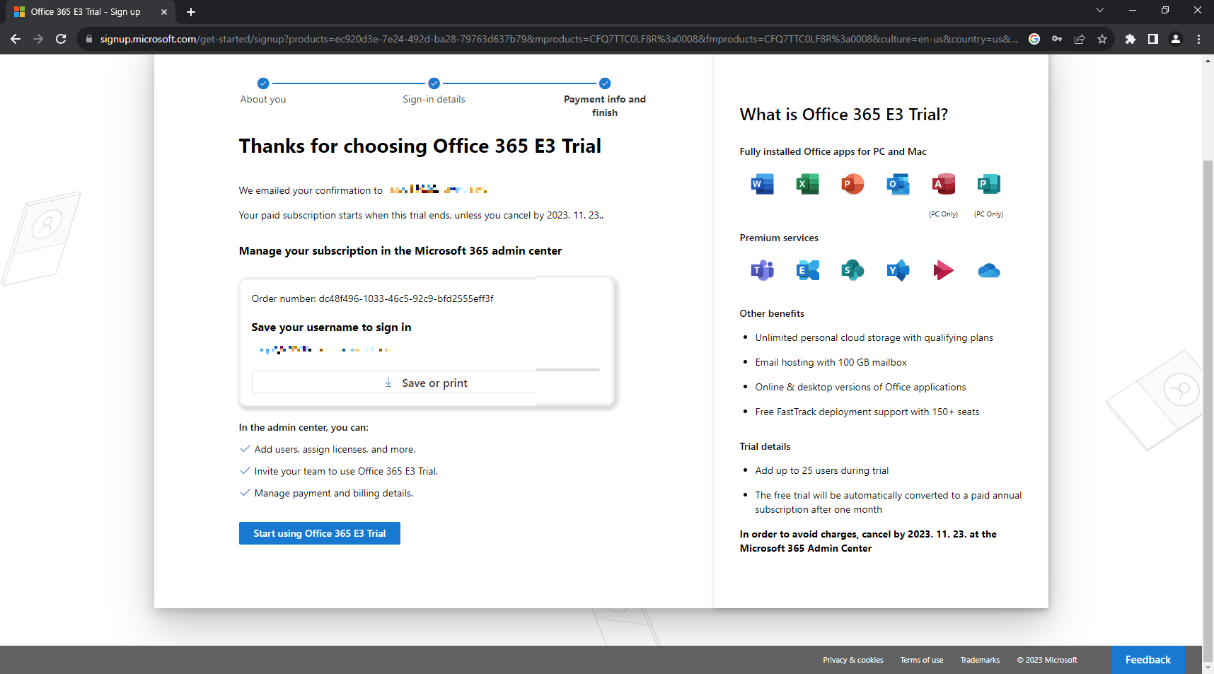Viewport: 1214px width, 674px height.
Task: Click Invite your team list item
Action: (x=346, y=471)
